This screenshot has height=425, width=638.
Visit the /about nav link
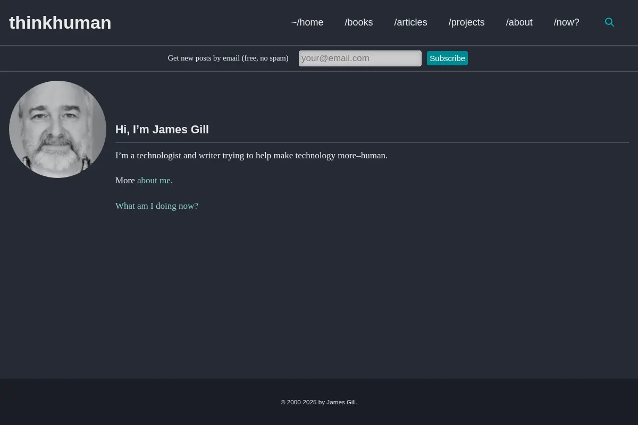coord(519,22)
